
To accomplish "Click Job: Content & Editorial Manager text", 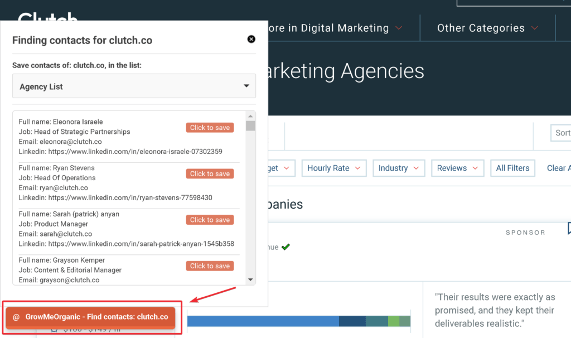I will click(x=70, y=270).
